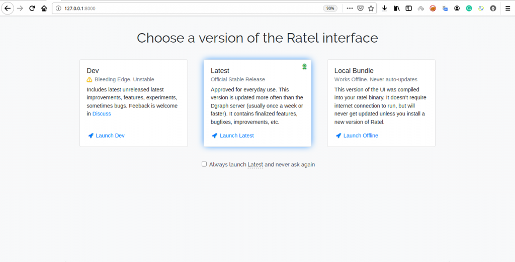Open the downloads panel
This screenshot has height=262, width=515.
(x=385, y=9)
